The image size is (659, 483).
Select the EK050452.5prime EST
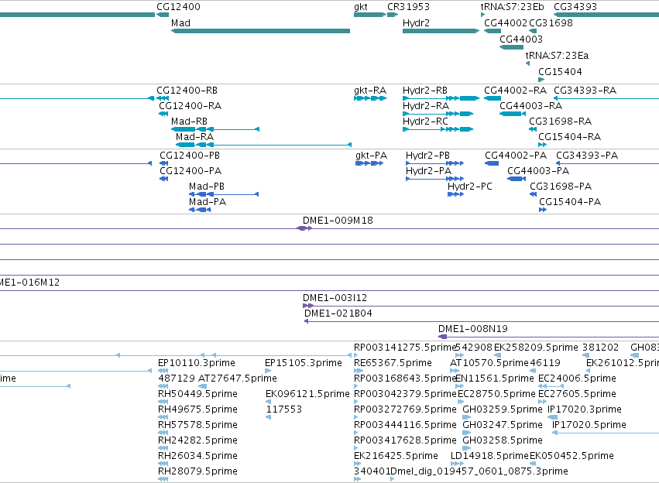pos(571,456)
